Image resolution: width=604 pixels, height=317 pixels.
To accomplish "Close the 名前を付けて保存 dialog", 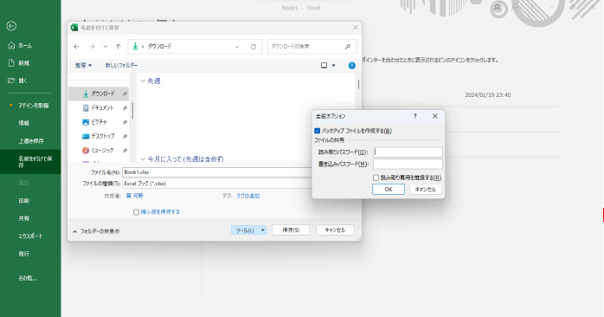I will click(x=355, y=28).
